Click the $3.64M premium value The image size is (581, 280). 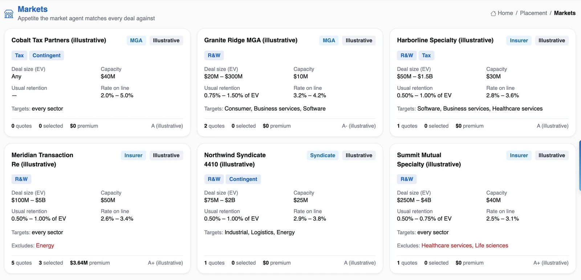[x=90, y=263]
